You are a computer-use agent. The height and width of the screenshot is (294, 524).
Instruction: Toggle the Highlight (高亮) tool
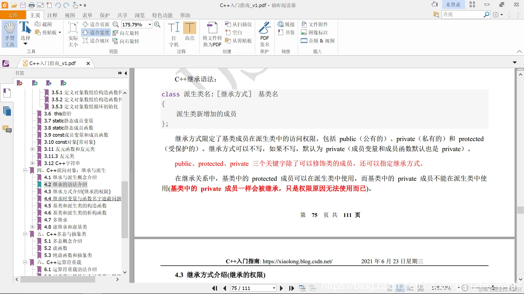pos(190,32)
